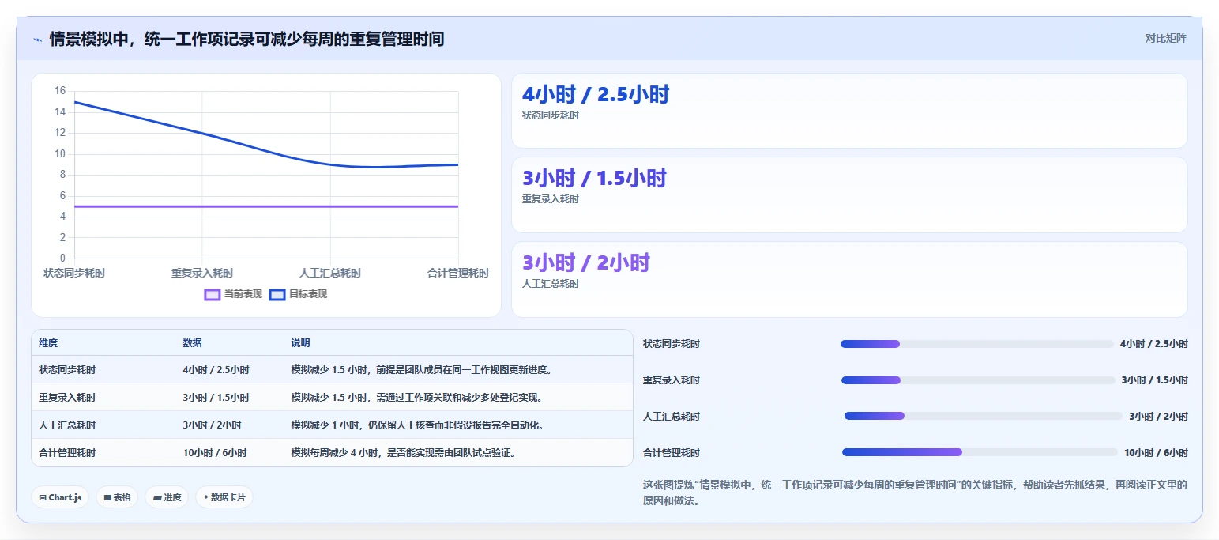
Task: Click 合计管理耗时 in the table's first column
Action: [67, 453]
